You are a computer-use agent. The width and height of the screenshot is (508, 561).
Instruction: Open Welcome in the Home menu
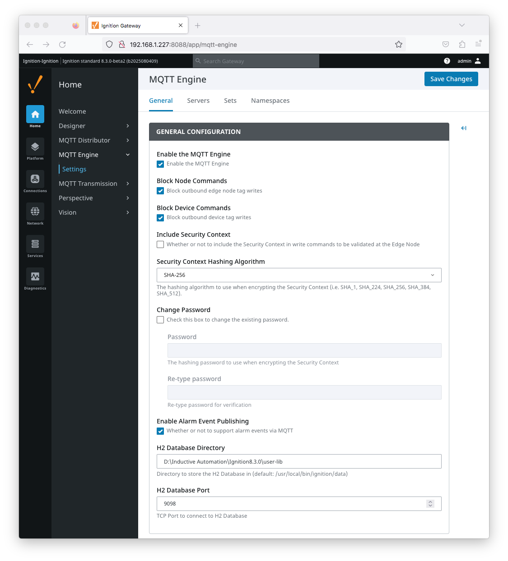[x=72, y=111]
